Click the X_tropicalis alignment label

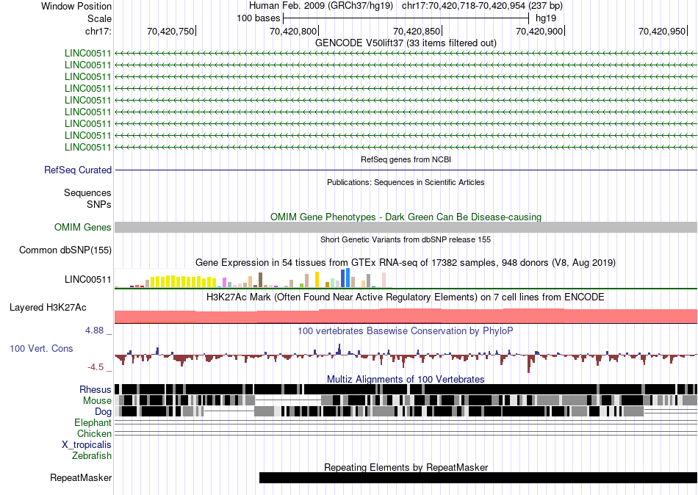87,445
